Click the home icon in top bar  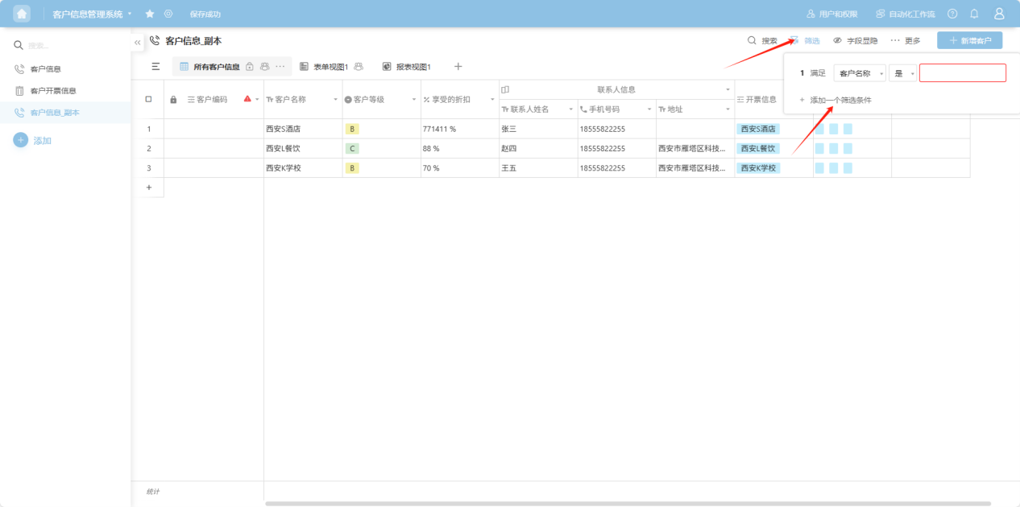[22, 14]
